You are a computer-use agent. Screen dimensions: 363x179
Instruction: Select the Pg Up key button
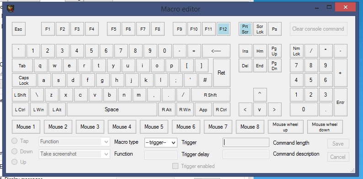pyautogui.click(x=275, y=51)
